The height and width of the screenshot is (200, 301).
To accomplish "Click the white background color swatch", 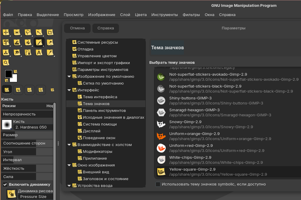I will click(x=14, y=79).
